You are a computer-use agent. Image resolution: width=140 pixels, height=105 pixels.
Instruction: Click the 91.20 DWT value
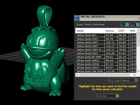click(122, 53)
